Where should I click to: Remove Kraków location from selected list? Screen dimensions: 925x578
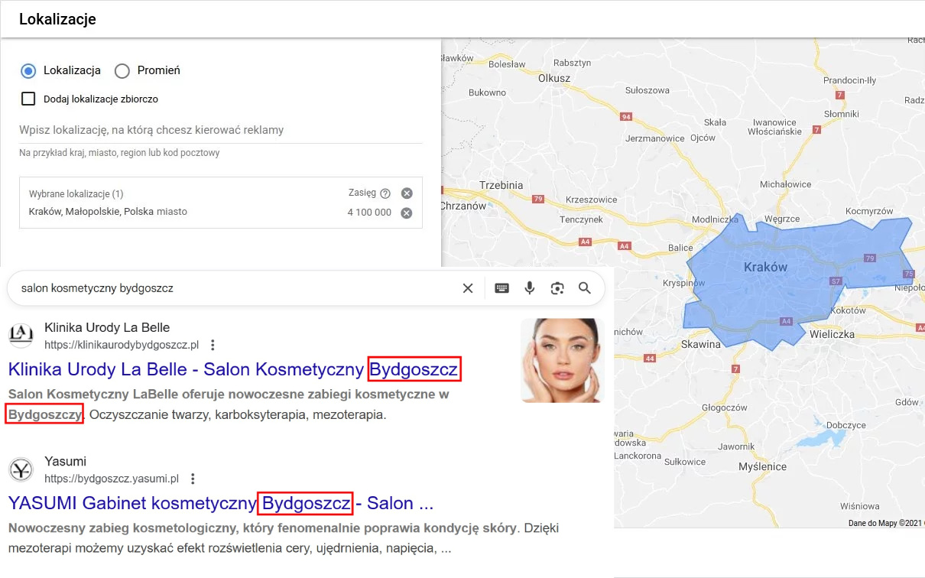[407, 213]
